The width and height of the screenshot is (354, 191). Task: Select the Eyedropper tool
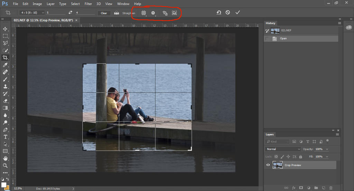pos(5,65)
